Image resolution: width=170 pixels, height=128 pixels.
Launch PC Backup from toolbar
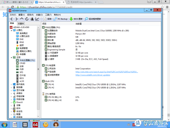(60, 19)
